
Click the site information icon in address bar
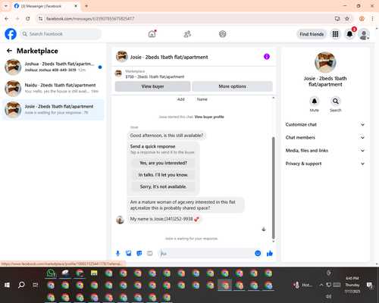point(40,19)
